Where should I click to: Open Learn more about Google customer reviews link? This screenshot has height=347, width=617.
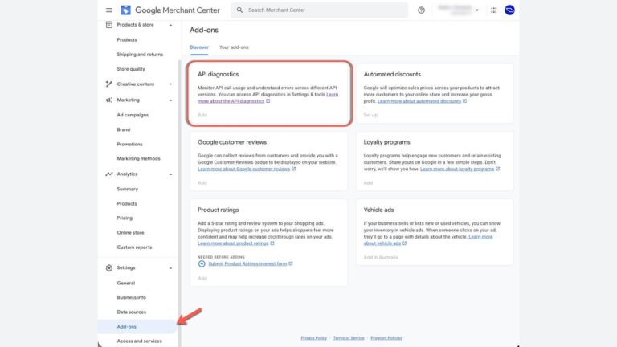(x=244, y=169)
